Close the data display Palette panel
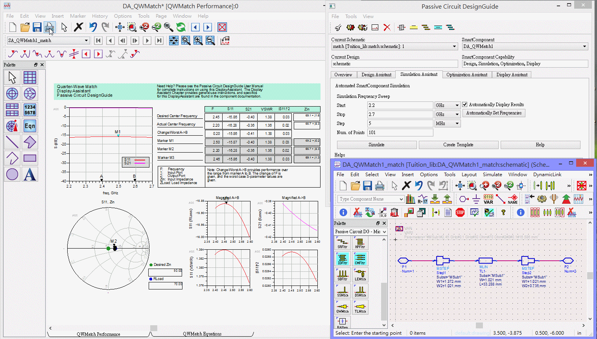 pyautogui.click(x=42, y=65)
